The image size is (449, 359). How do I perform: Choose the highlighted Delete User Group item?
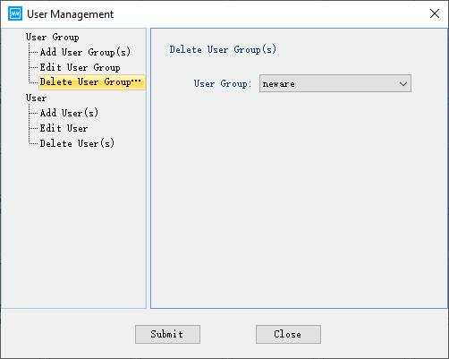click(92, 82)
